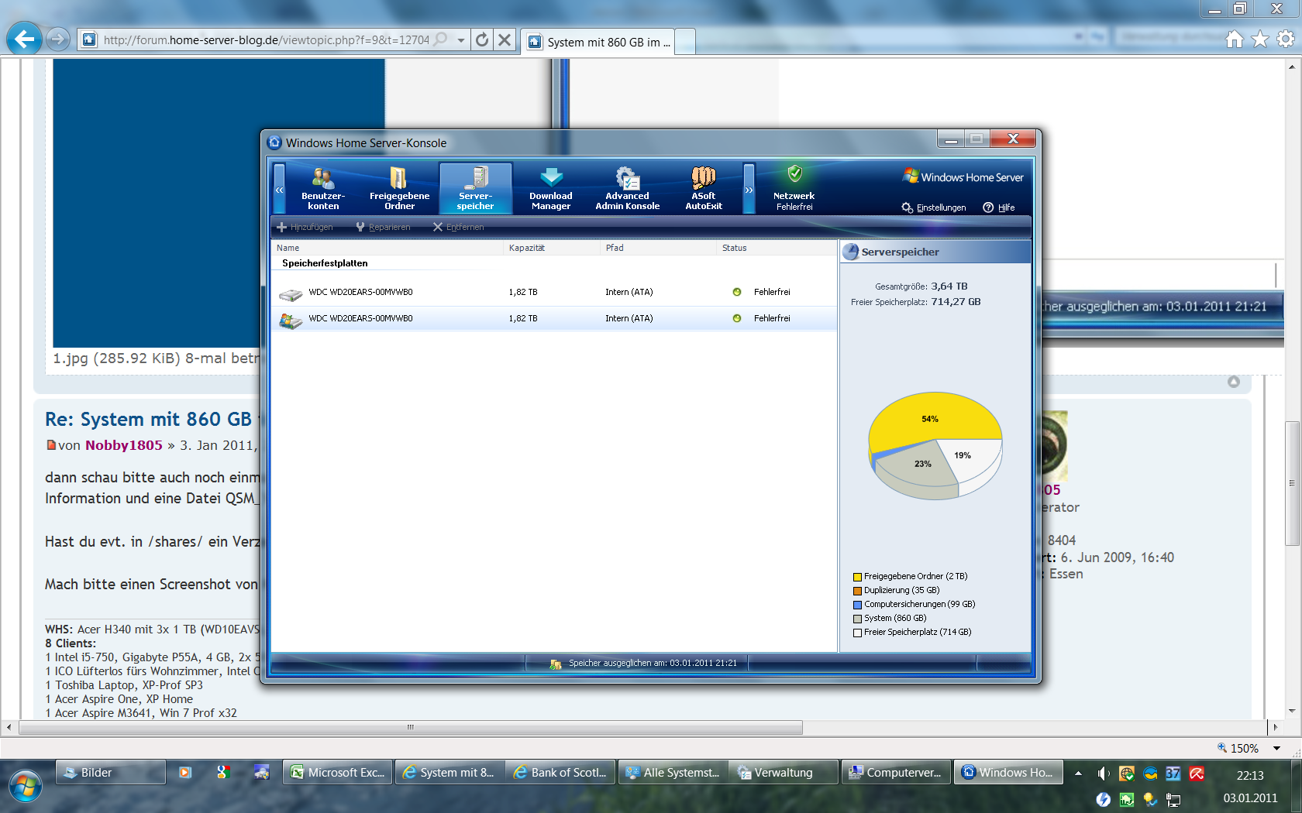The width and height of the screenshot is (1302, 813).
Task: Click the Reparieren toolbar button
Action: (x=383, y=227)
